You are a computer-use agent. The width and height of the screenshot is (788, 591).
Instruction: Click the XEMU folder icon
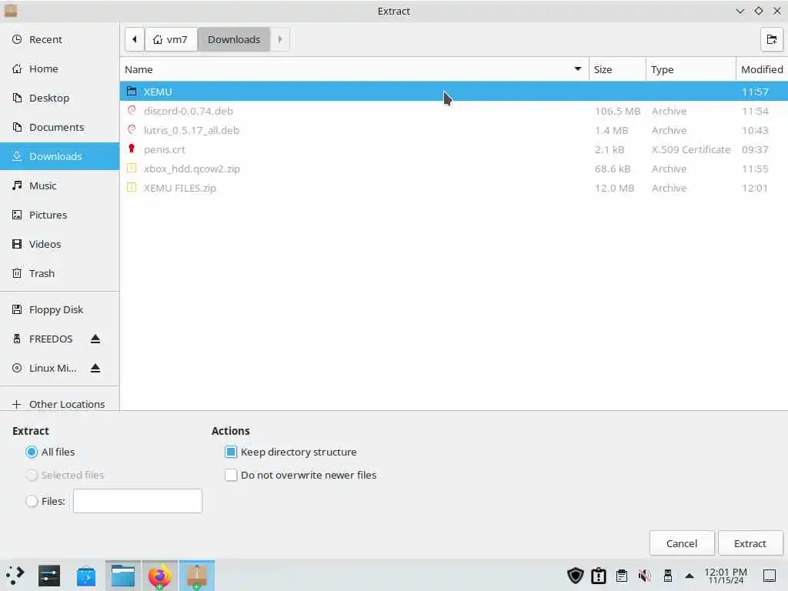point(132,91)
